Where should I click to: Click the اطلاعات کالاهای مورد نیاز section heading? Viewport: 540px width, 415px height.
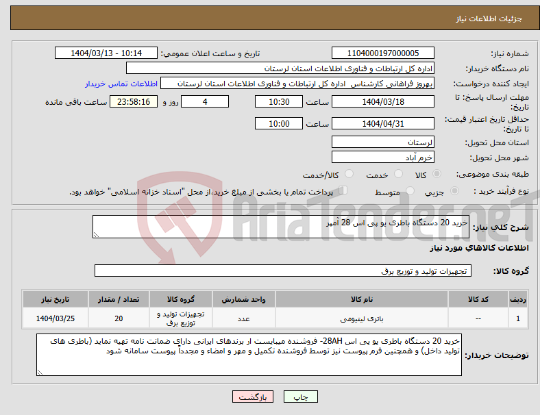coord(479,248)
